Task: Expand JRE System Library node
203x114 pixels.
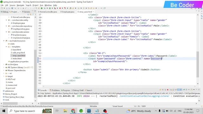Action: [4, 67]
